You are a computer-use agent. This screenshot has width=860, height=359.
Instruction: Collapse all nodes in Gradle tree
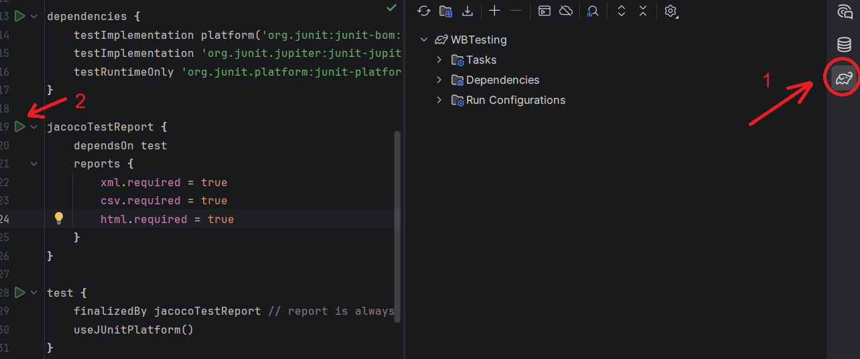[x=643, y=11]
